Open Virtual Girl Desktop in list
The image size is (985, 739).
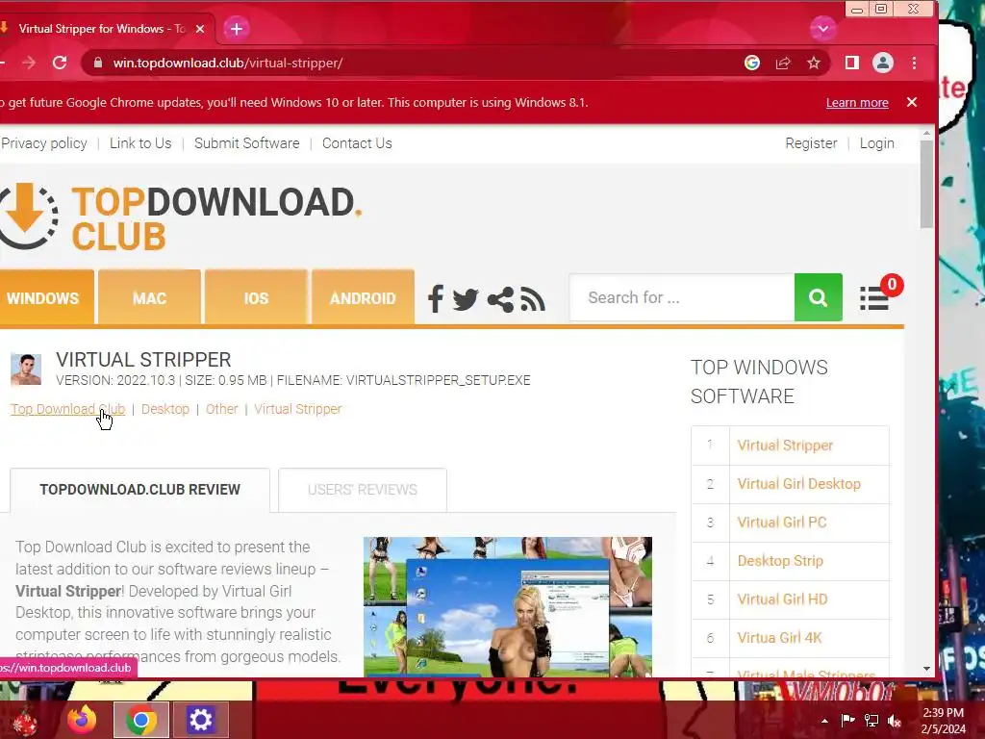point(799,484)
